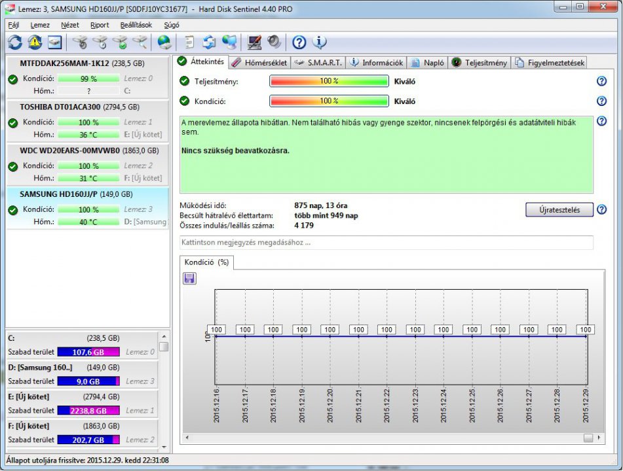The image size is (623, 471).
Task: Click the F: [Új kötet] free space bar
Action: (x=88, y=440)
